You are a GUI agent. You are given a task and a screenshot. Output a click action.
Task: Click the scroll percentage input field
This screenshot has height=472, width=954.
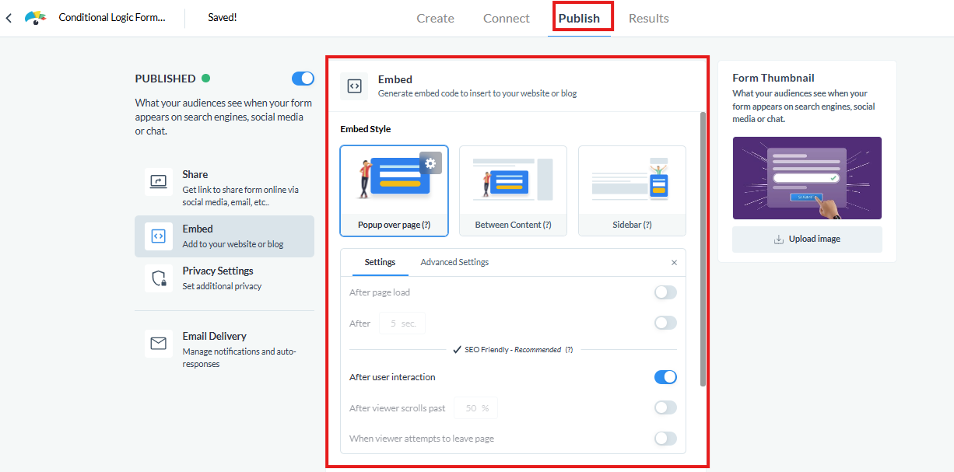pos(475,407)
